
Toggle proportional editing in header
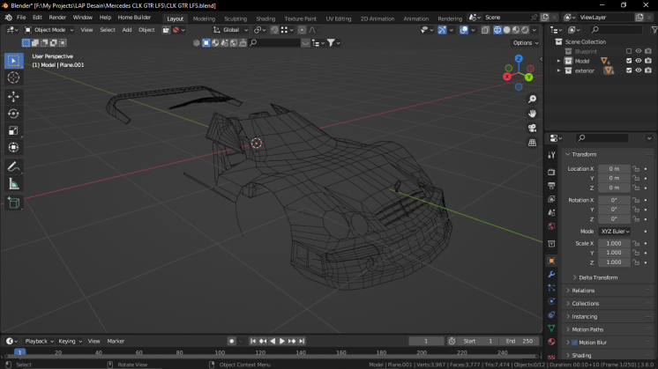tap(303, 30)
